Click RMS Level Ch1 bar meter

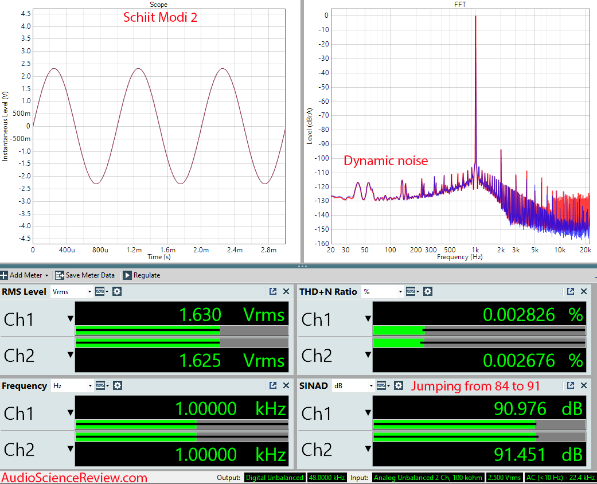click(x=182, y=330)
